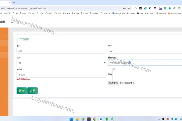Open the purple extension with the 22 badge
The height and width of the screenshot is (121, 182).
160,9
